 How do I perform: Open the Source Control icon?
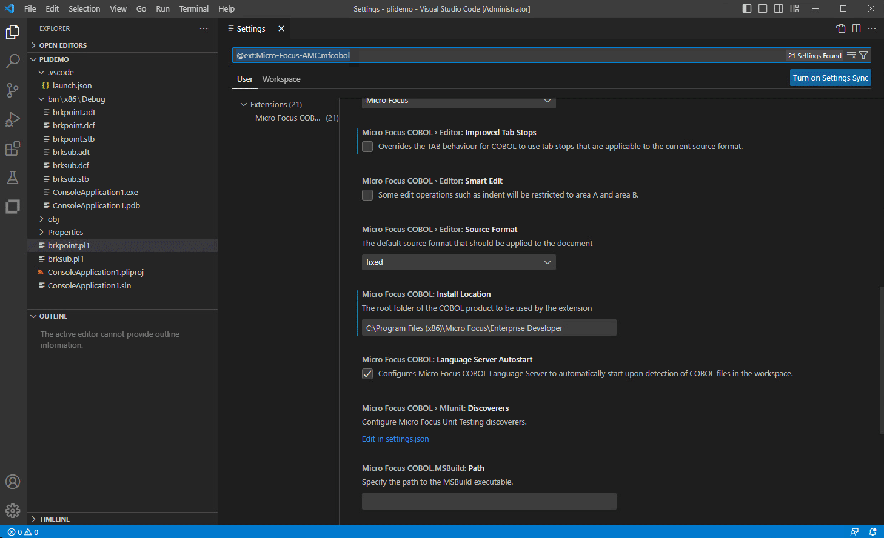13,90
